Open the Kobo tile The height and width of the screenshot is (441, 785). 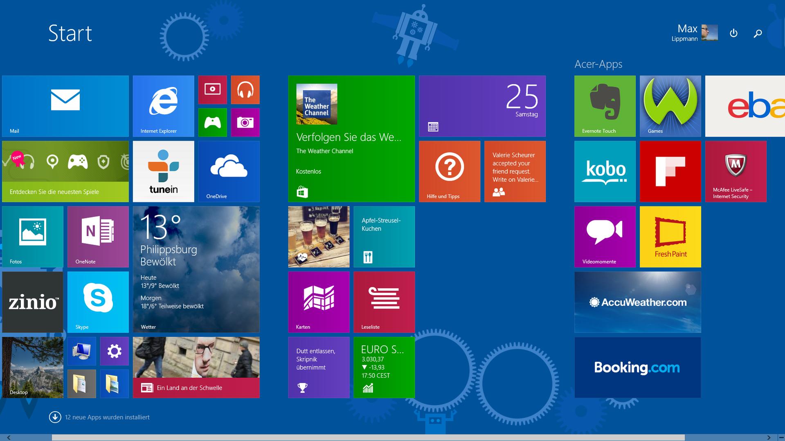point(605,172)
